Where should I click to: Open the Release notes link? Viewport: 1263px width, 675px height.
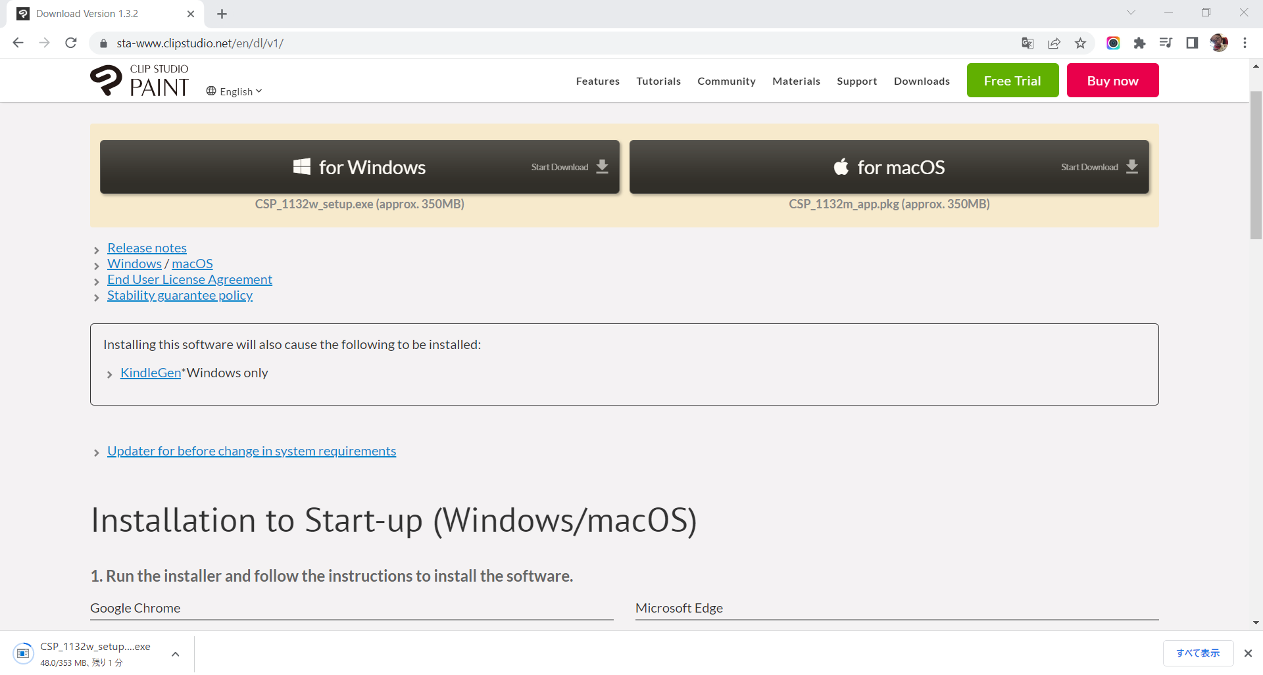147,248
